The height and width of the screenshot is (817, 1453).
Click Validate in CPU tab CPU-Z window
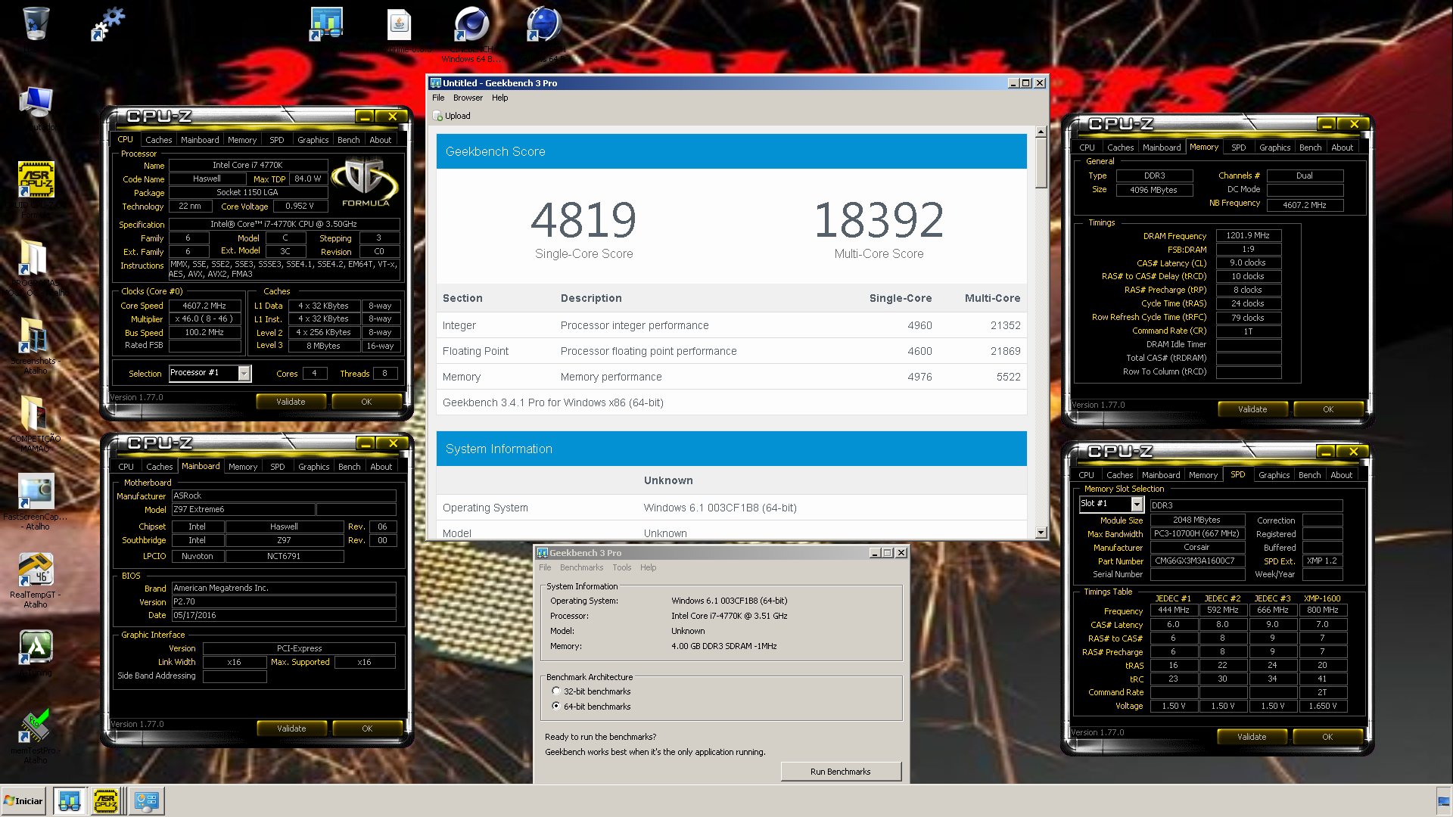tap(291, 402)
